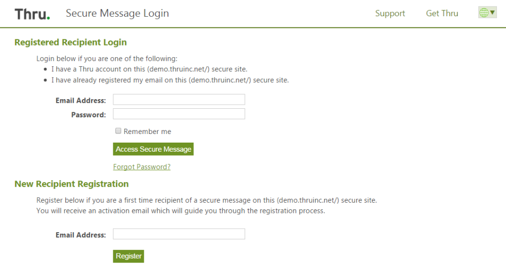Screen dimensions: 506x268
Task: Click the green Register button
Action: 129,256
